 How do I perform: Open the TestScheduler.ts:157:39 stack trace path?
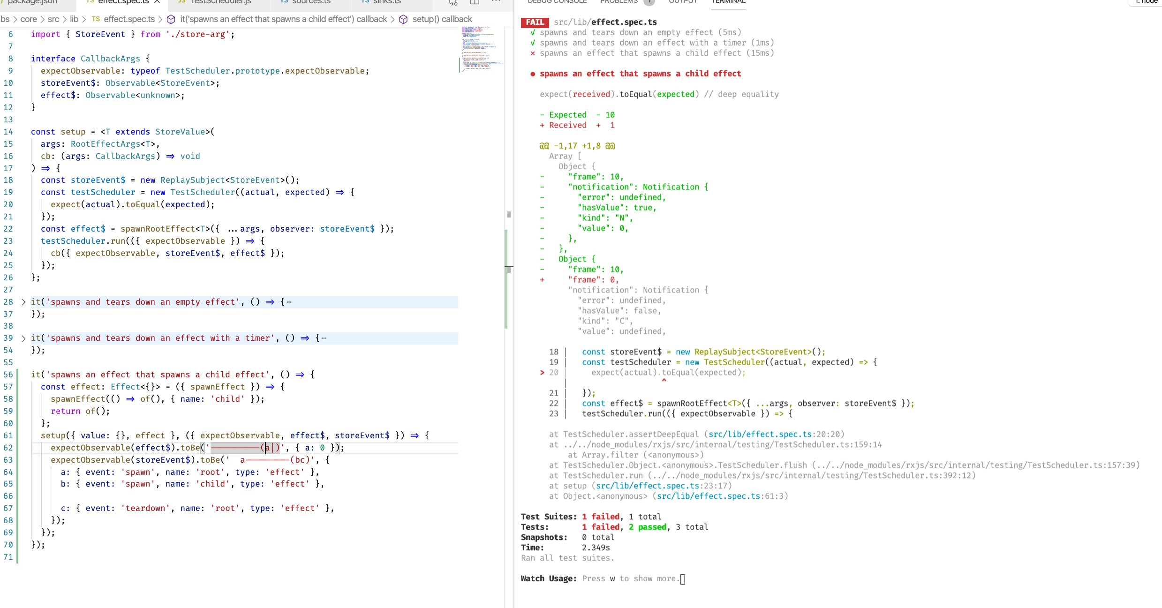coord(976,465)
